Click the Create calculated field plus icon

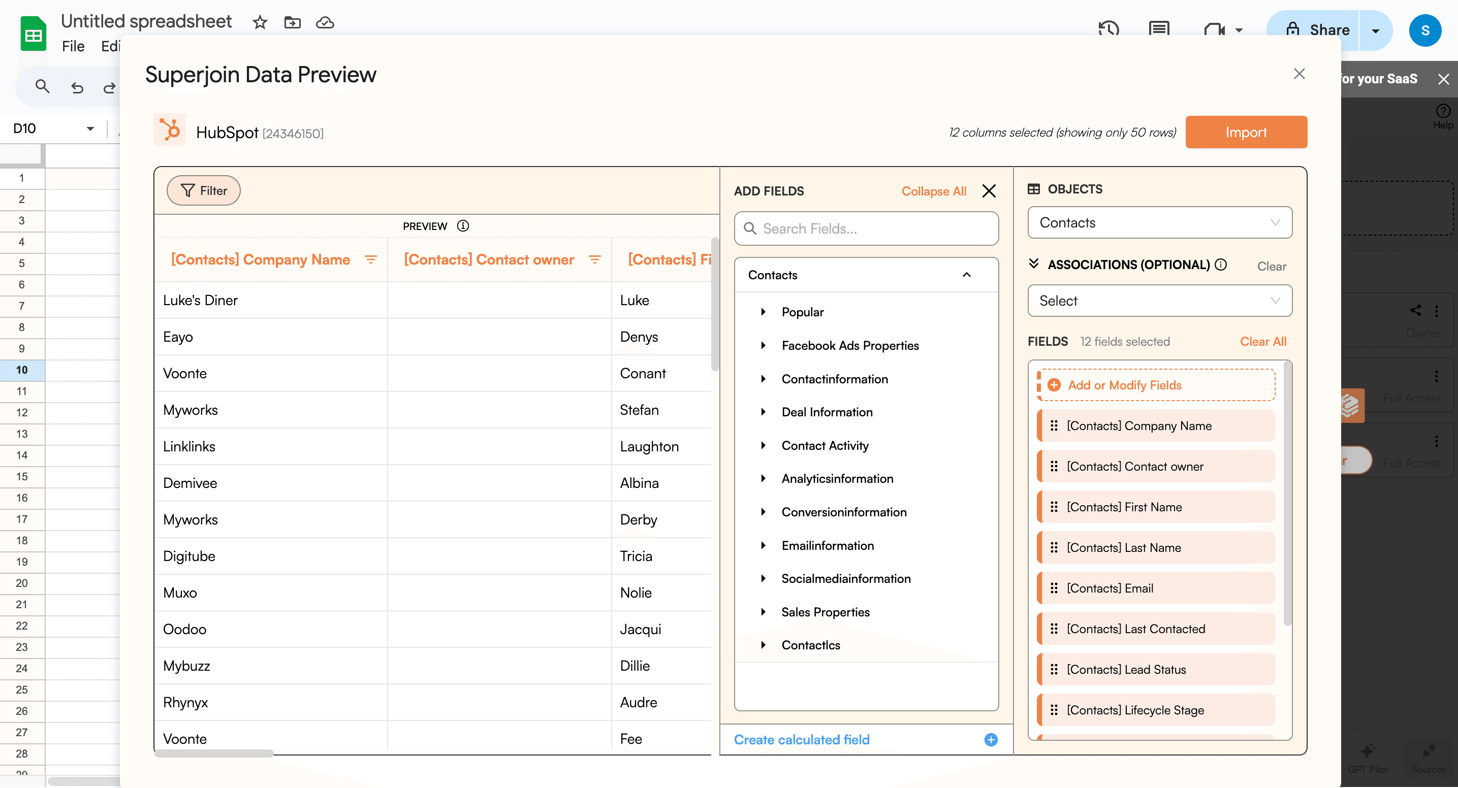pos(991,739)
